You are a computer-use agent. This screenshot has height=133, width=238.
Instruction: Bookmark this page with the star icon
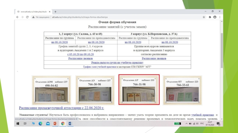coord(204,17)
